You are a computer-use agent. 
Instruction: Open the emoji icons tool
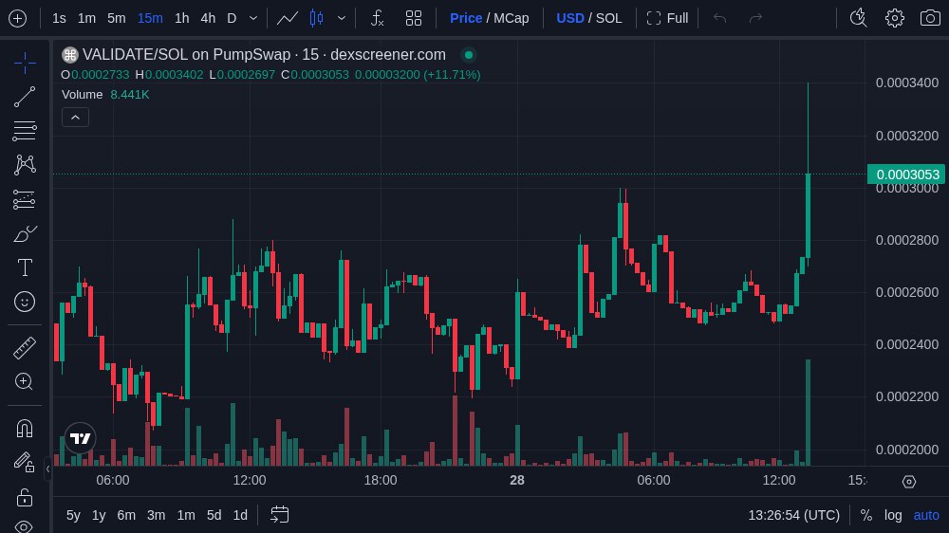(25, 302)
